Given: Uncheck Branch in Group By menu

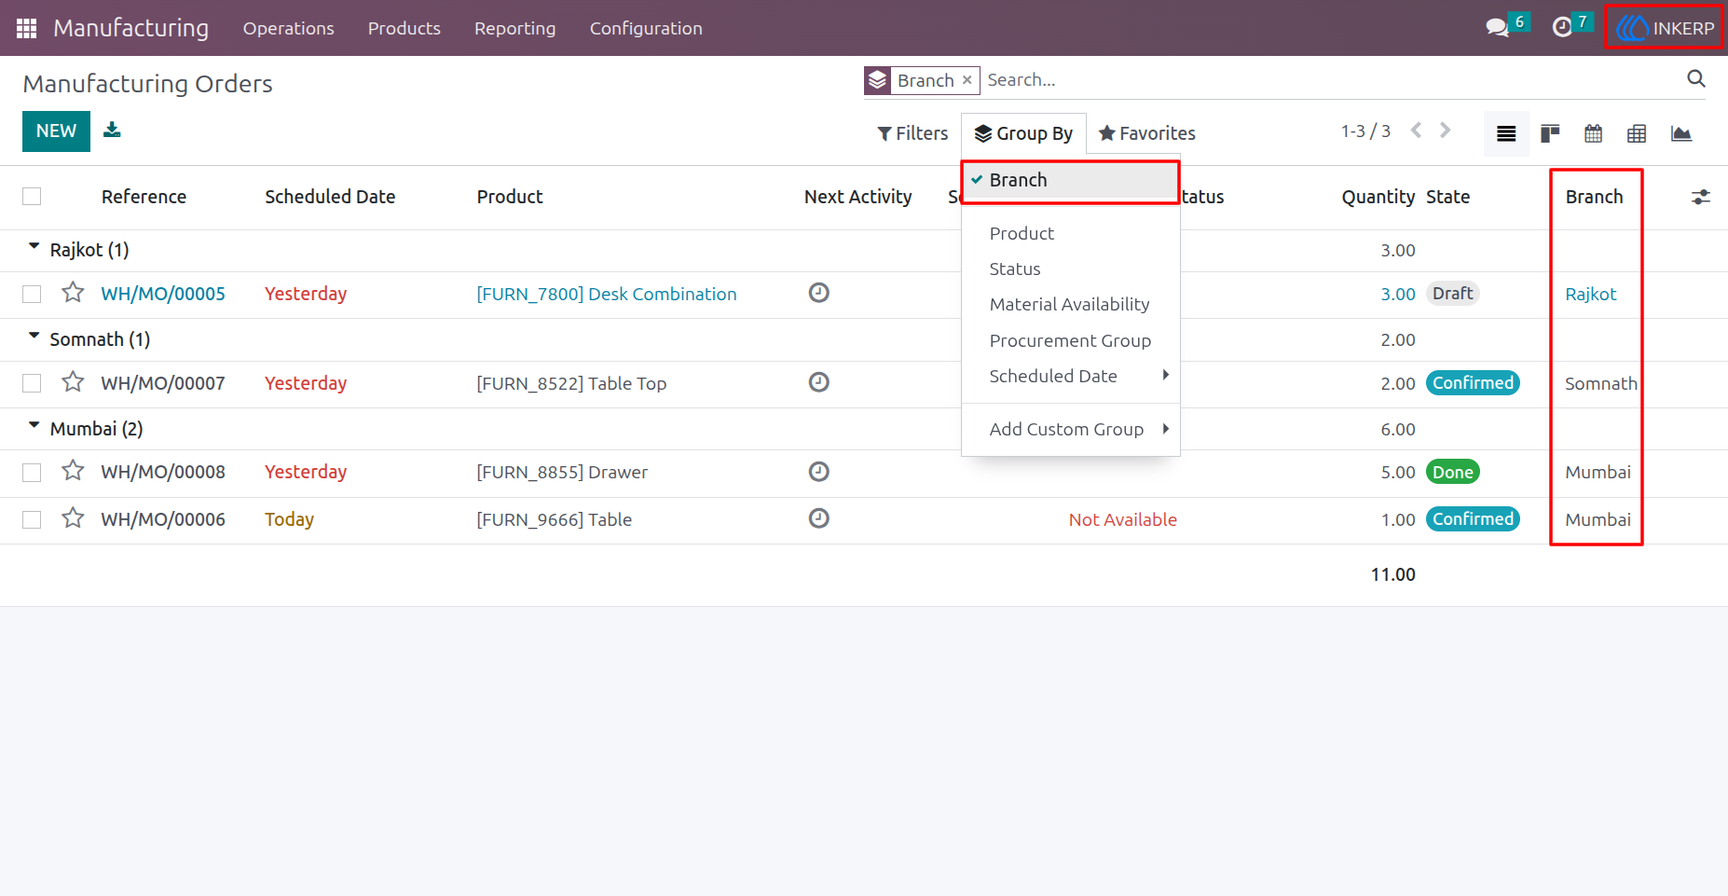Looking at the screenshot, I should 1070,180.
